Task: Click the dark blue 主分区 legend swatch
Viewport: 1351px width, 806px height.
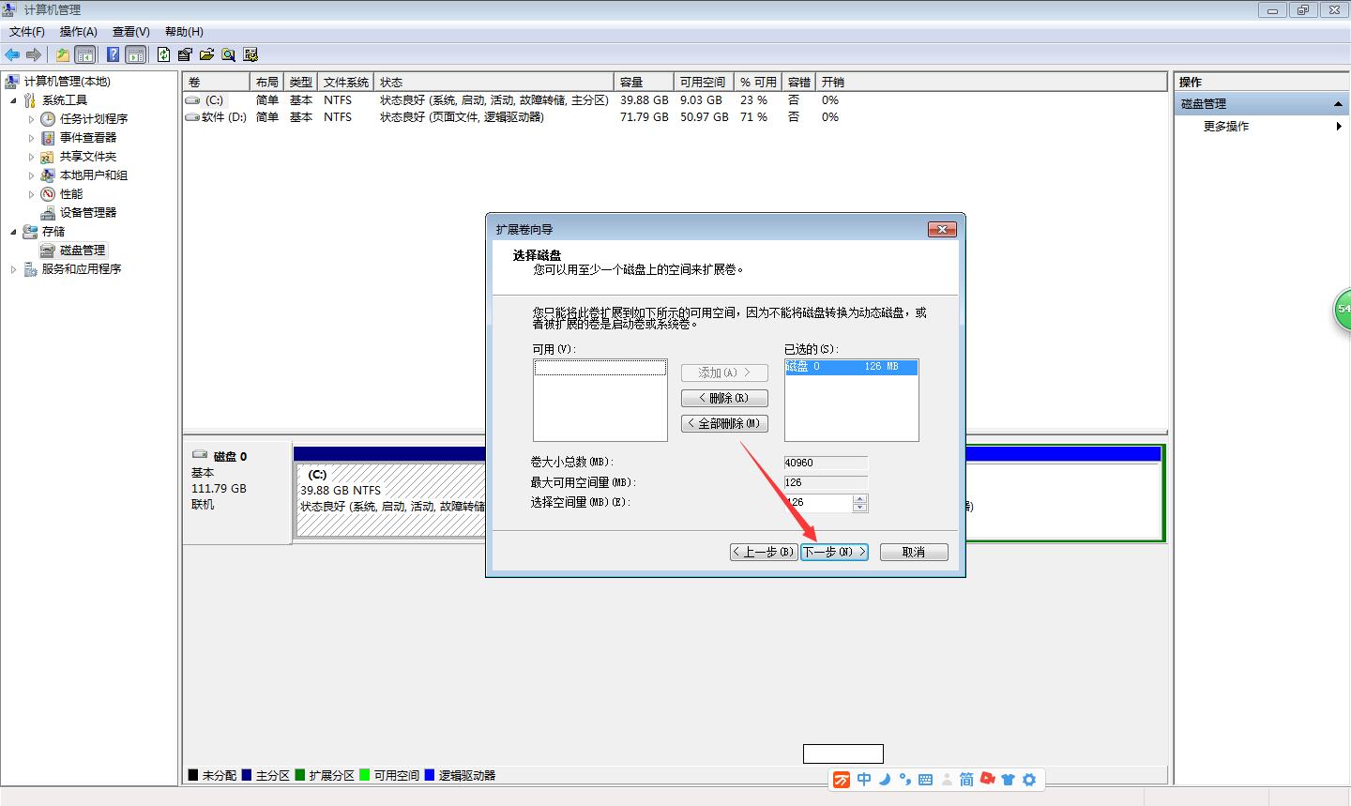Action: (x=247, y=775)
